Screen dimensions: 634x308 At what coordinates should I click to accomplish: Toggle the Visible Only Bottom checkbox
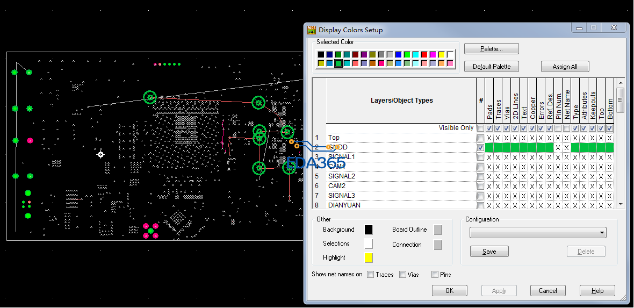click(609, 128)
